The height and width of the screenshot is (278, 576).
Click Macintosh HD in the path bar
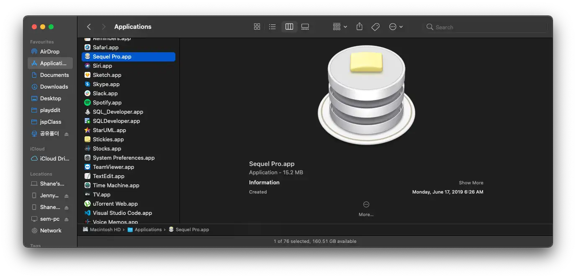point(102,230)
